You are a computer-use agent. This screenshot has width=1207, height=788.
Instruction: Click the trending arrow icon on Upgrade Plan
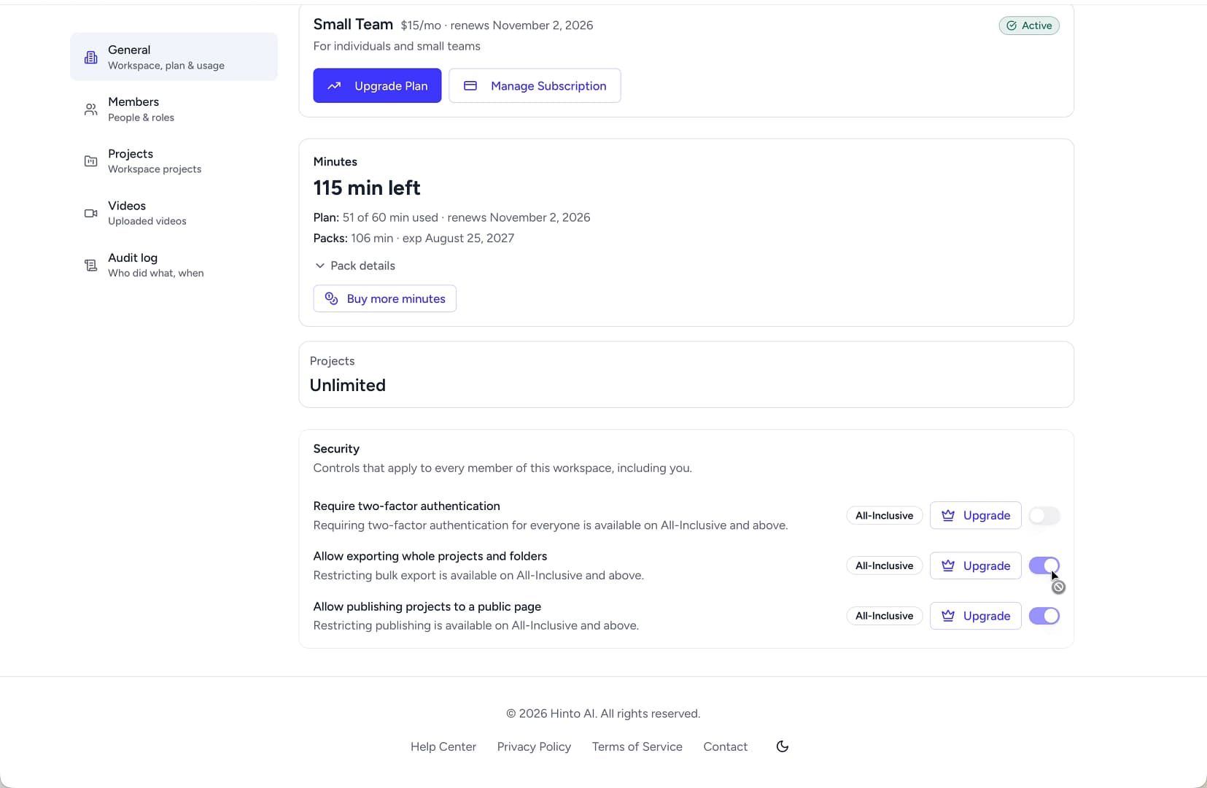coord(334,85)
